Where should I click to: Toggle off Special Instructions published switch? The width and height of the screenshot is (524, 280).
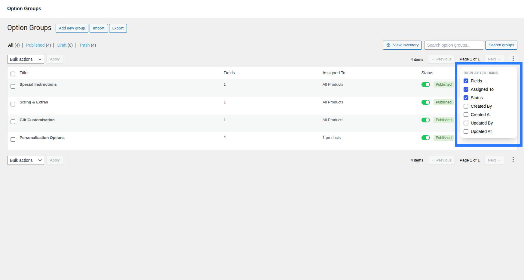[x=426, y=85]
